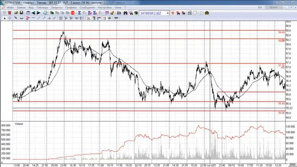297x167 pixels.
Task: Click the briefcase icon after the combo box
Action: pyautogui.click(x=207, y=13)
